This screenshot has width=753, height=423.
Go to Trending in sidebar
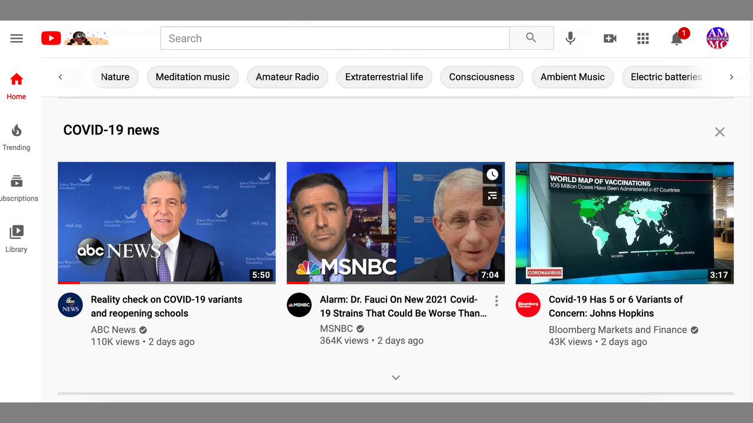coord(16,137)
